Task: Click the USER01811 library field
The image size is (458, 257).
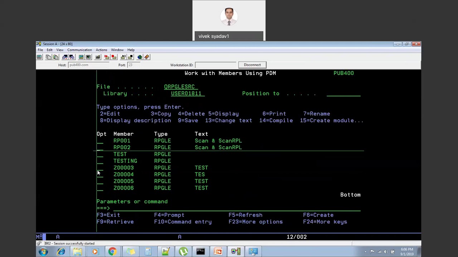Action: [188, 94]
